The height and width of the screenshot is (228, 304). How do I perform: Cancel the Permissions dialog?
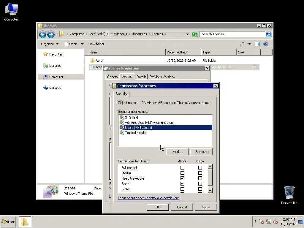coord(182,207)
